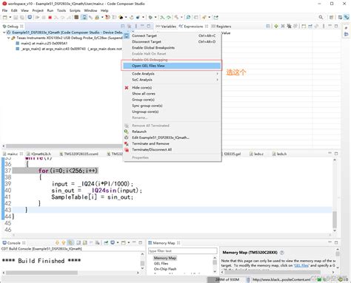Screen dimensions: 351x283
Task: Toggle the Connect Target option
Action: pos(144,35)
